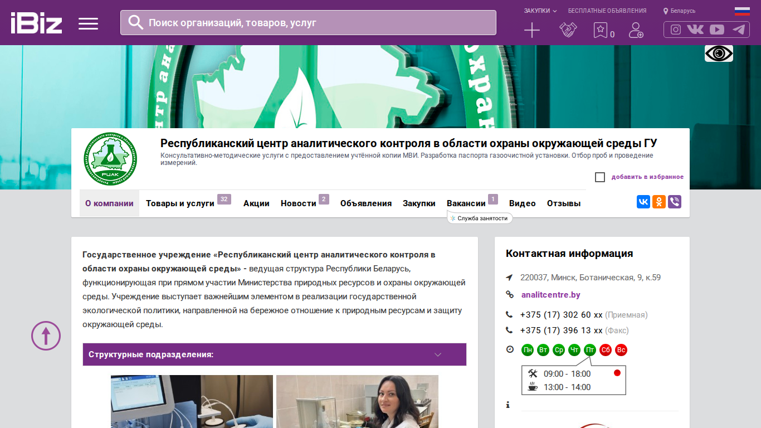
Task: Open the photo of woman in lab
Action: 357,401
